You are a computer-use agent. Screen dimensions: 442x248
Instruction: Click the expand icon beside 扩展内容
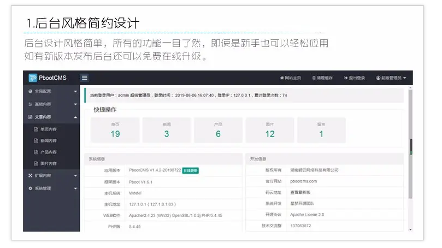[x=31, y=175]
